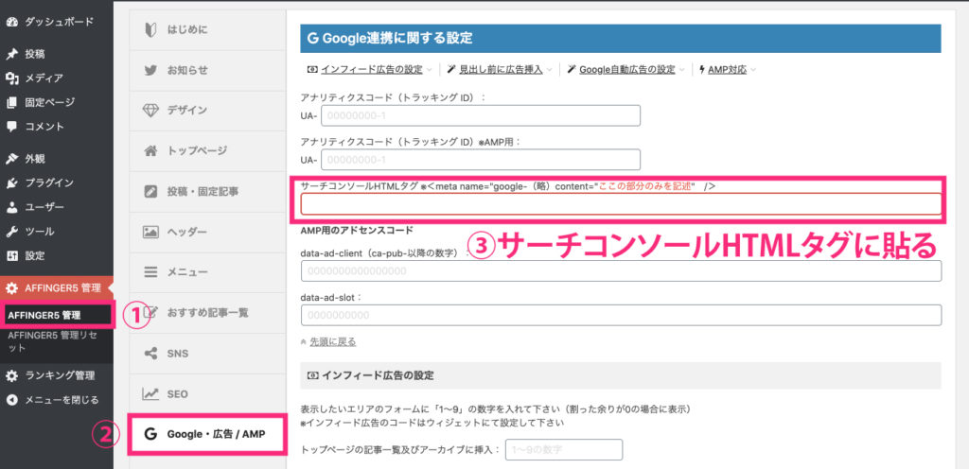The height and width of the screenshot is (469, 969).
Task: Click the media icon beside メディア
Action: pyautogui.click(x=11, y=78)
